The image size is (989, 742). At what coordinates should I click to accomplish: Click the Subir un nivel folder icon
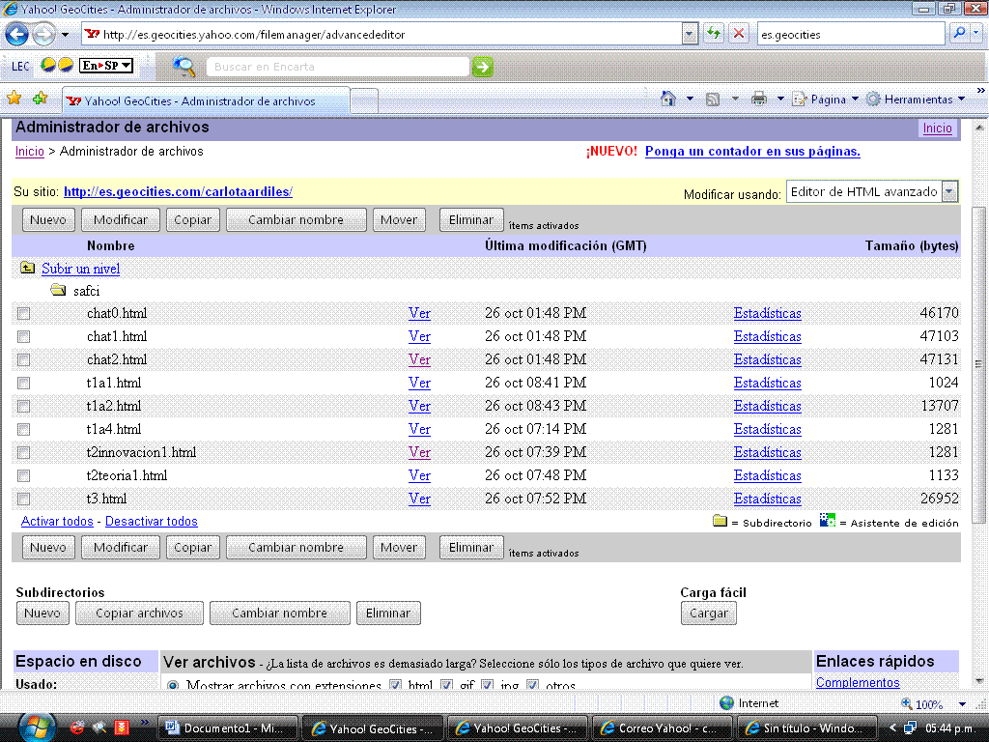[x=27, y=268]
